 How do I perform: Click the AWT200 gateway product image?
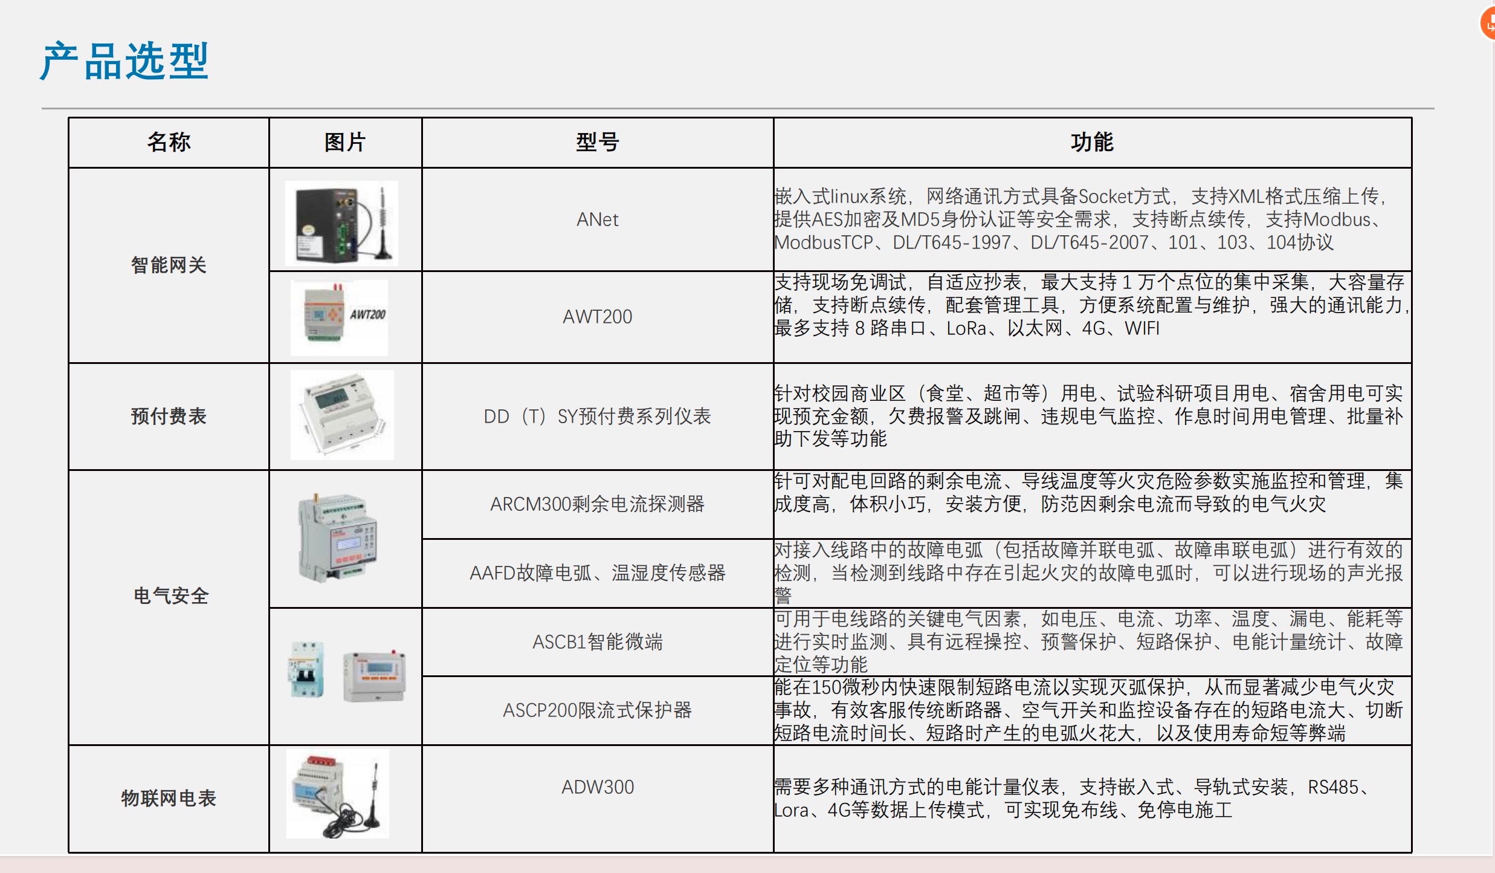[x=339, y=317]
